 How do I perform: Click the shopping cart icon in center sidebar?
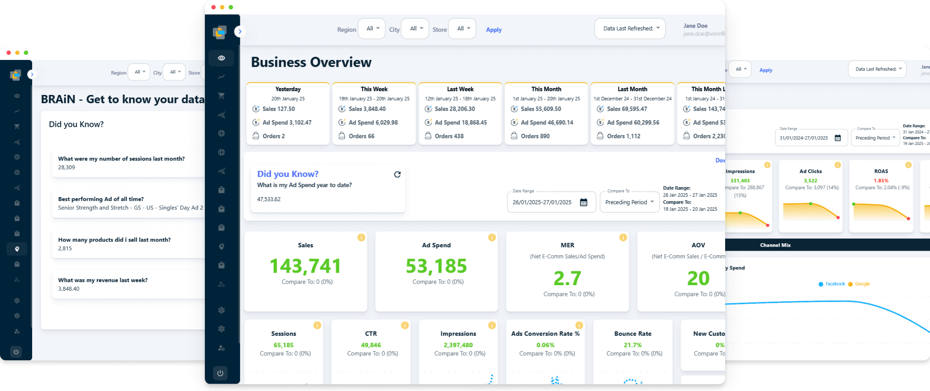pyautogui.click(x=221, y=96)
